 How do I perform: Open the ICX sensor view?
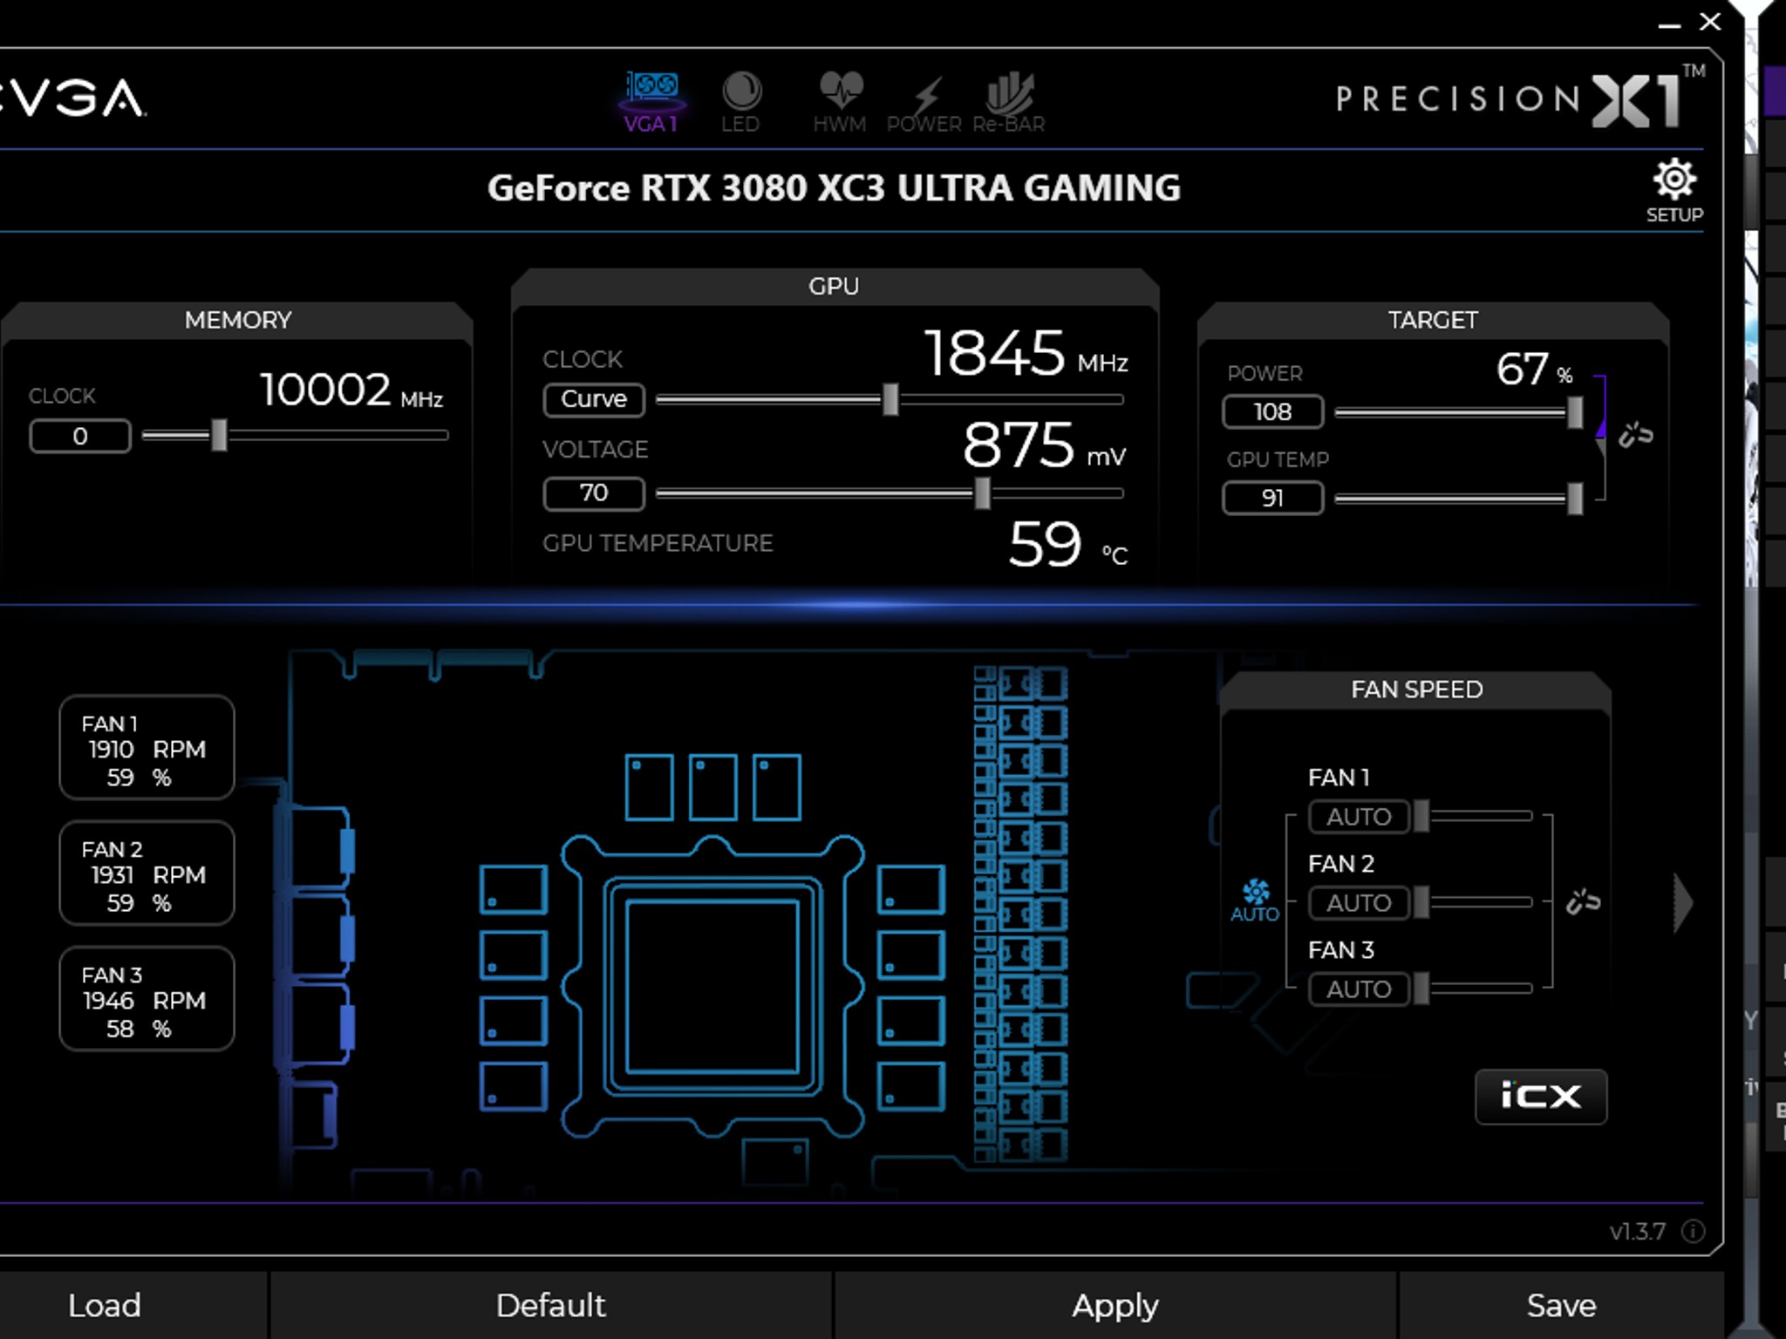(x=1540, y=1097)
